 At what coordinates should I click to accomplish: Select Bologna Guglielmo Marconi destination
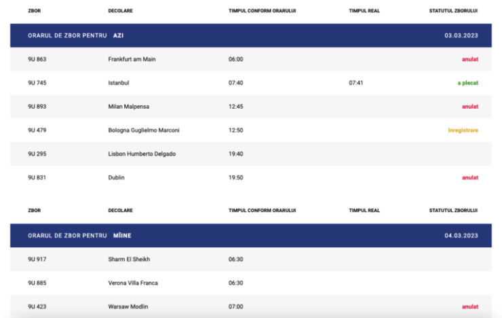click(x=143, y=130)
